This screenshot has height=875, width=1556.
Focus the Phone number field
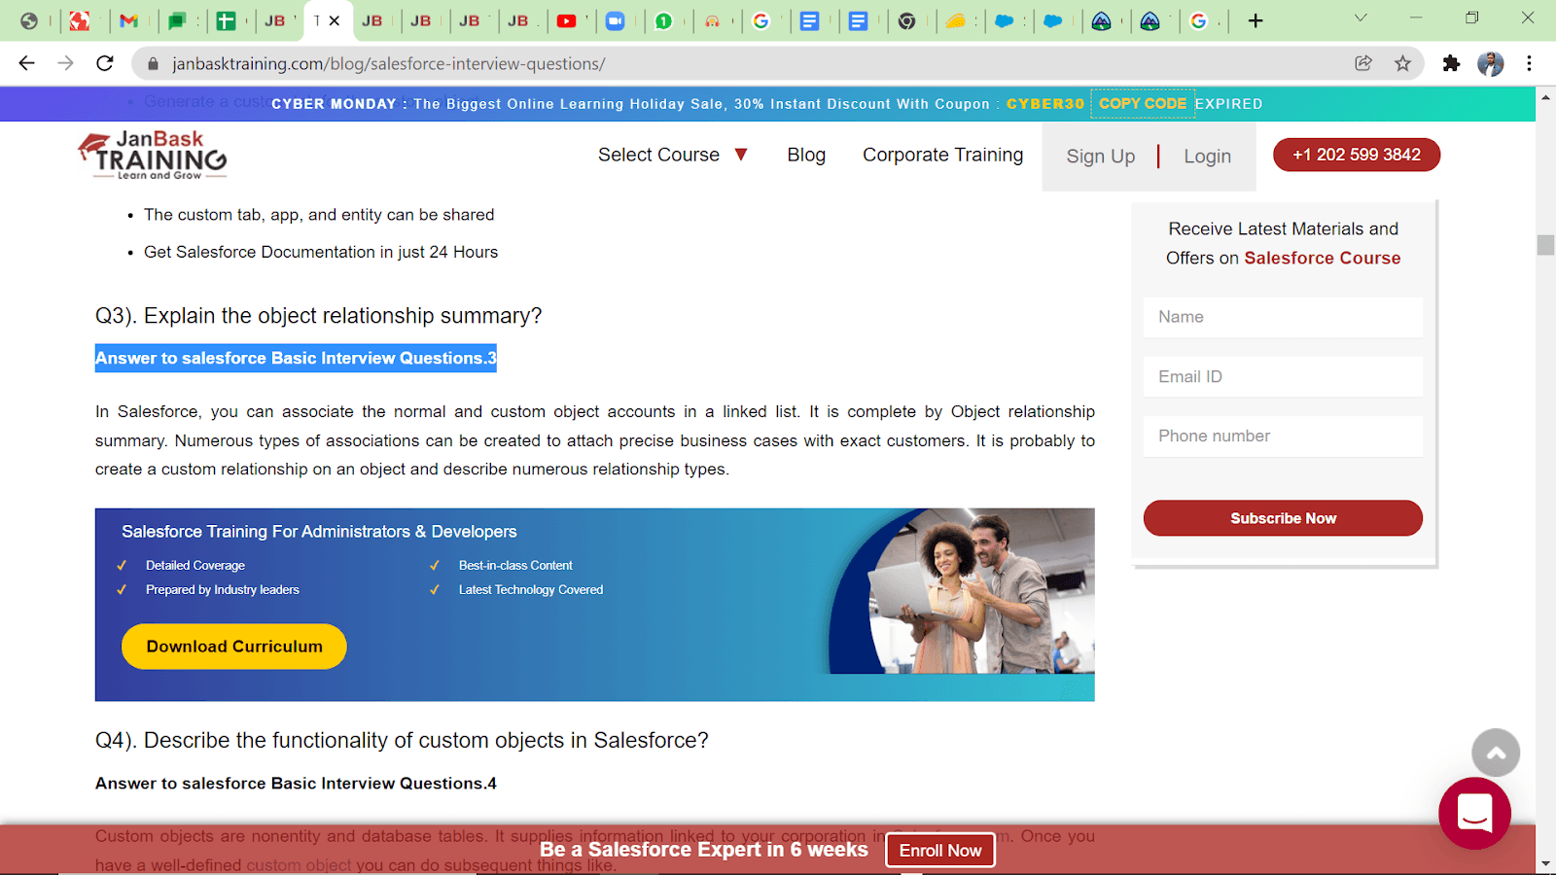(x=1283, y=436)
